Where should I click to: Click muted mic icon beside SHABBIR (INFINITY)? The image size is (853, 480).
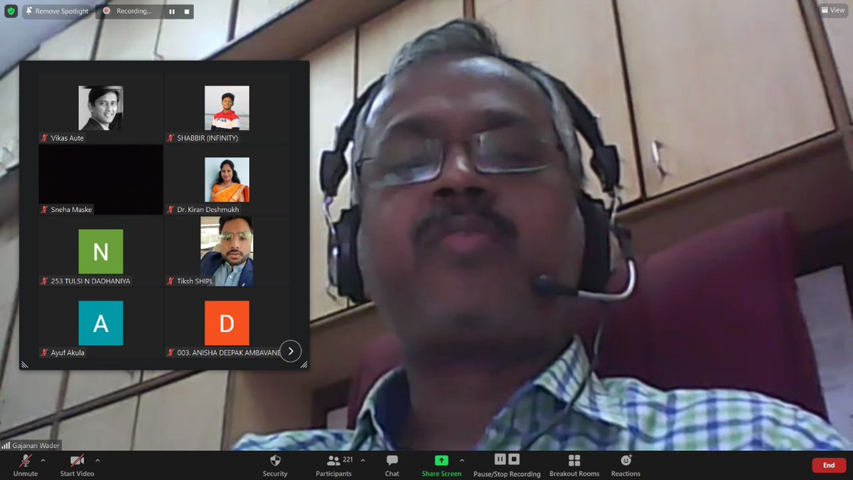click(171, 138)
